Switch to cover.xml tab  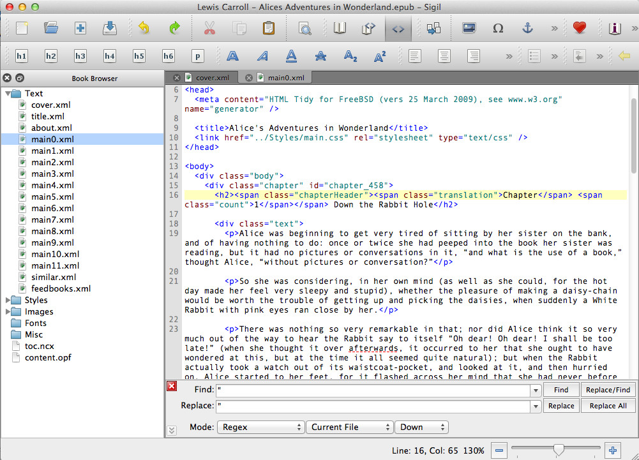pos(213,77)
